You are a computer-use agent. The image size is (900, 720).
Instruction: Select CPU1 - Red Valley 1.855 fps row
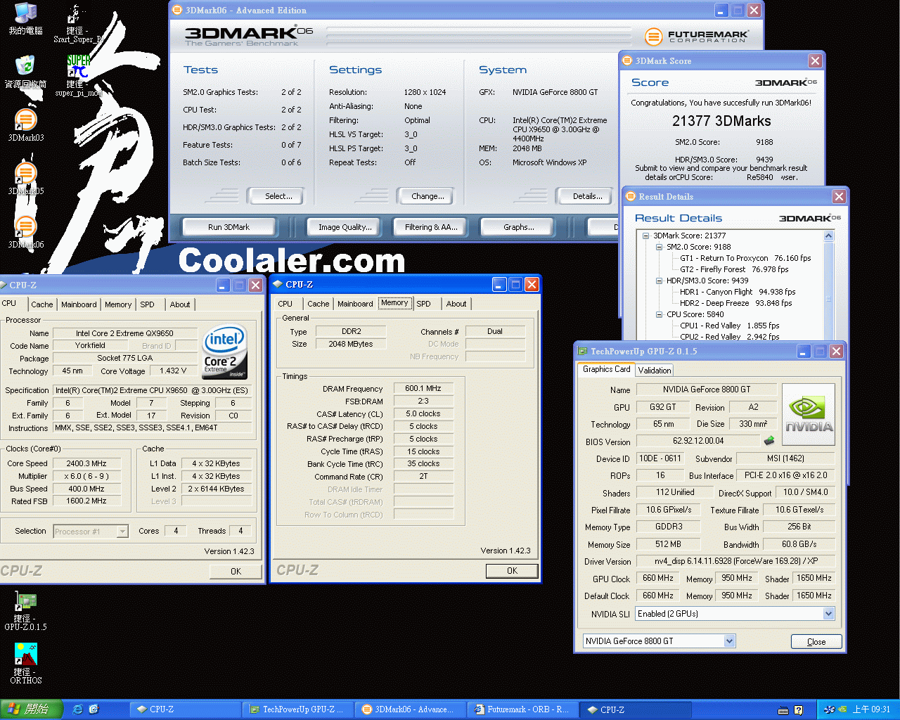click(x=730, y=326)
